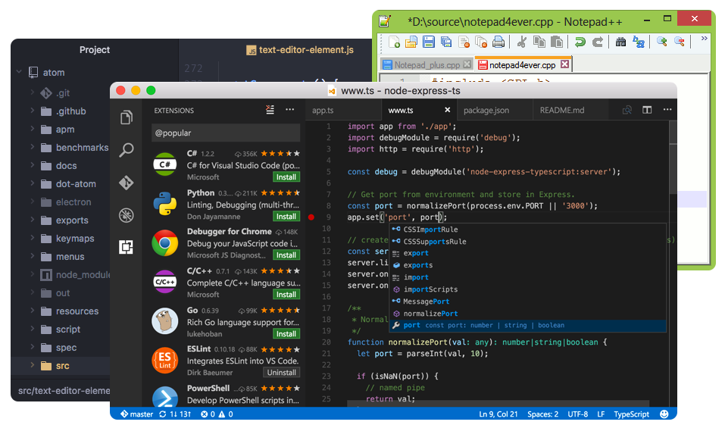Install the C# extension
725x428 pixels.
286,177
